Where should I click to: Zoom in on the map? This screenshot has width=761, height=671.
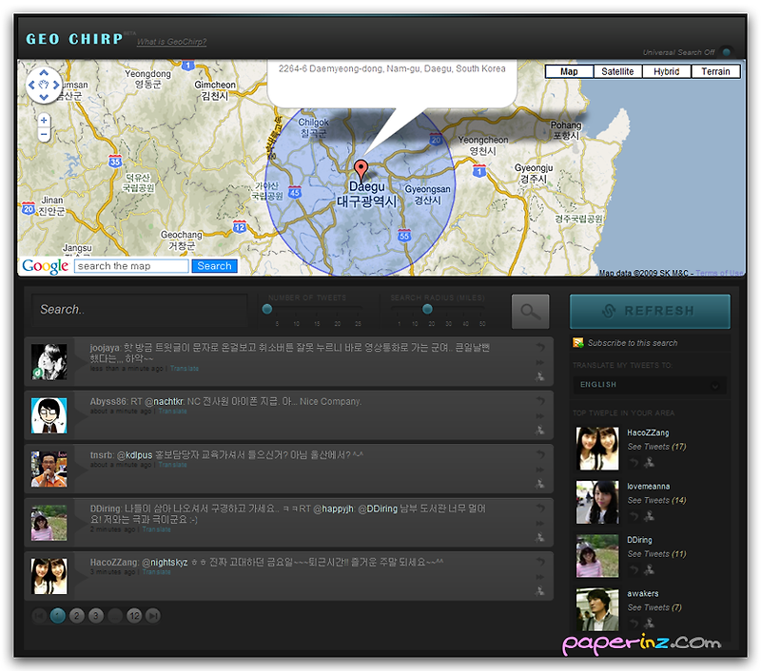coord(44,120)
